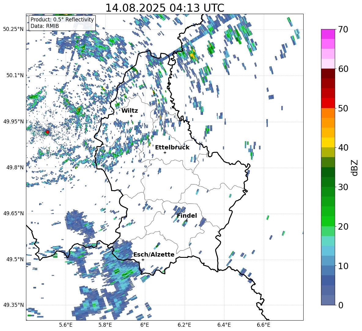362x331 pixels.
Task: Click the 50 value on the colorbar
Action: coord(343,108)
